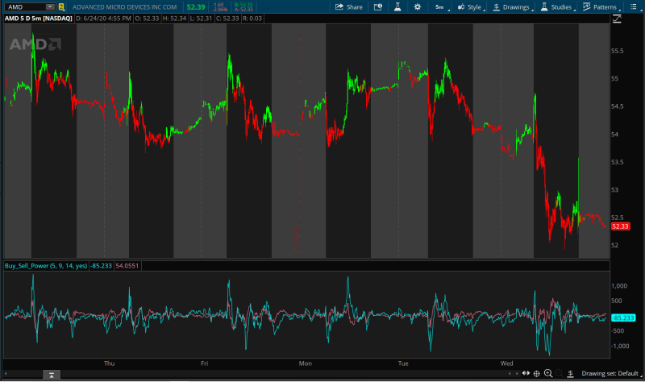The width and height of the screenshot is (645, 382).
Task: Click the dimmed zoom out magnifier icon
Action: [x=559, y=373]
